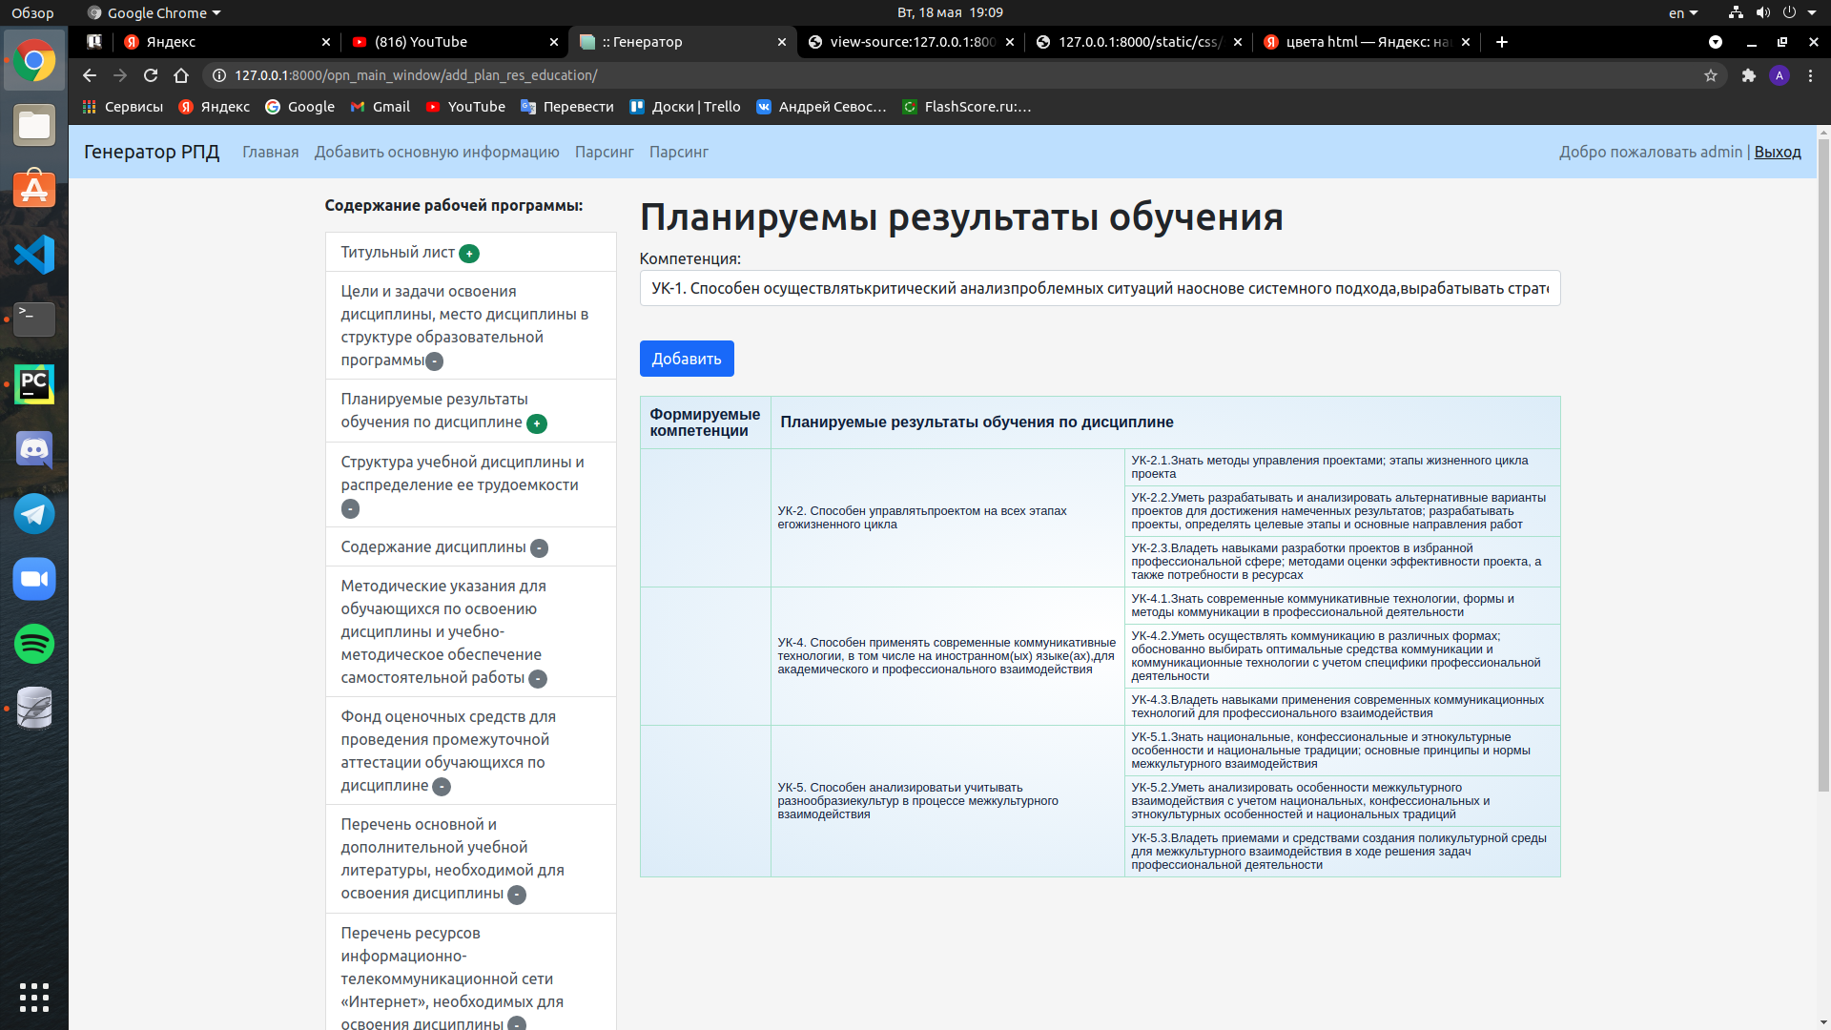Open the first Парсинг nav link

[604, 152]
